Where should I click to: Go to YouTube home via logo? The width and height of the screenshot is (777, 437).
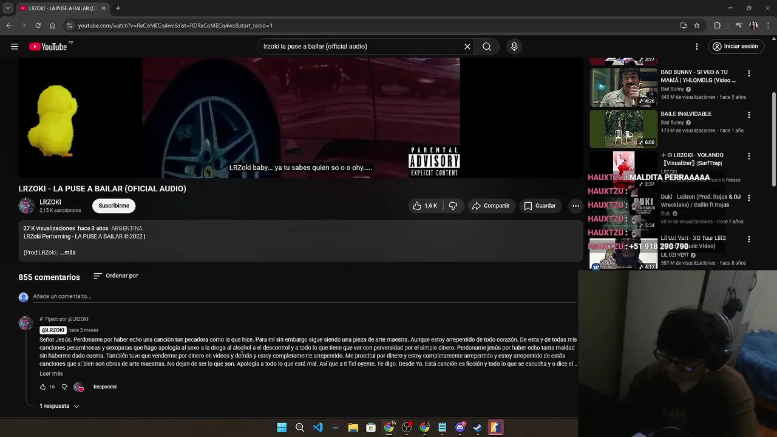(48, 47)
